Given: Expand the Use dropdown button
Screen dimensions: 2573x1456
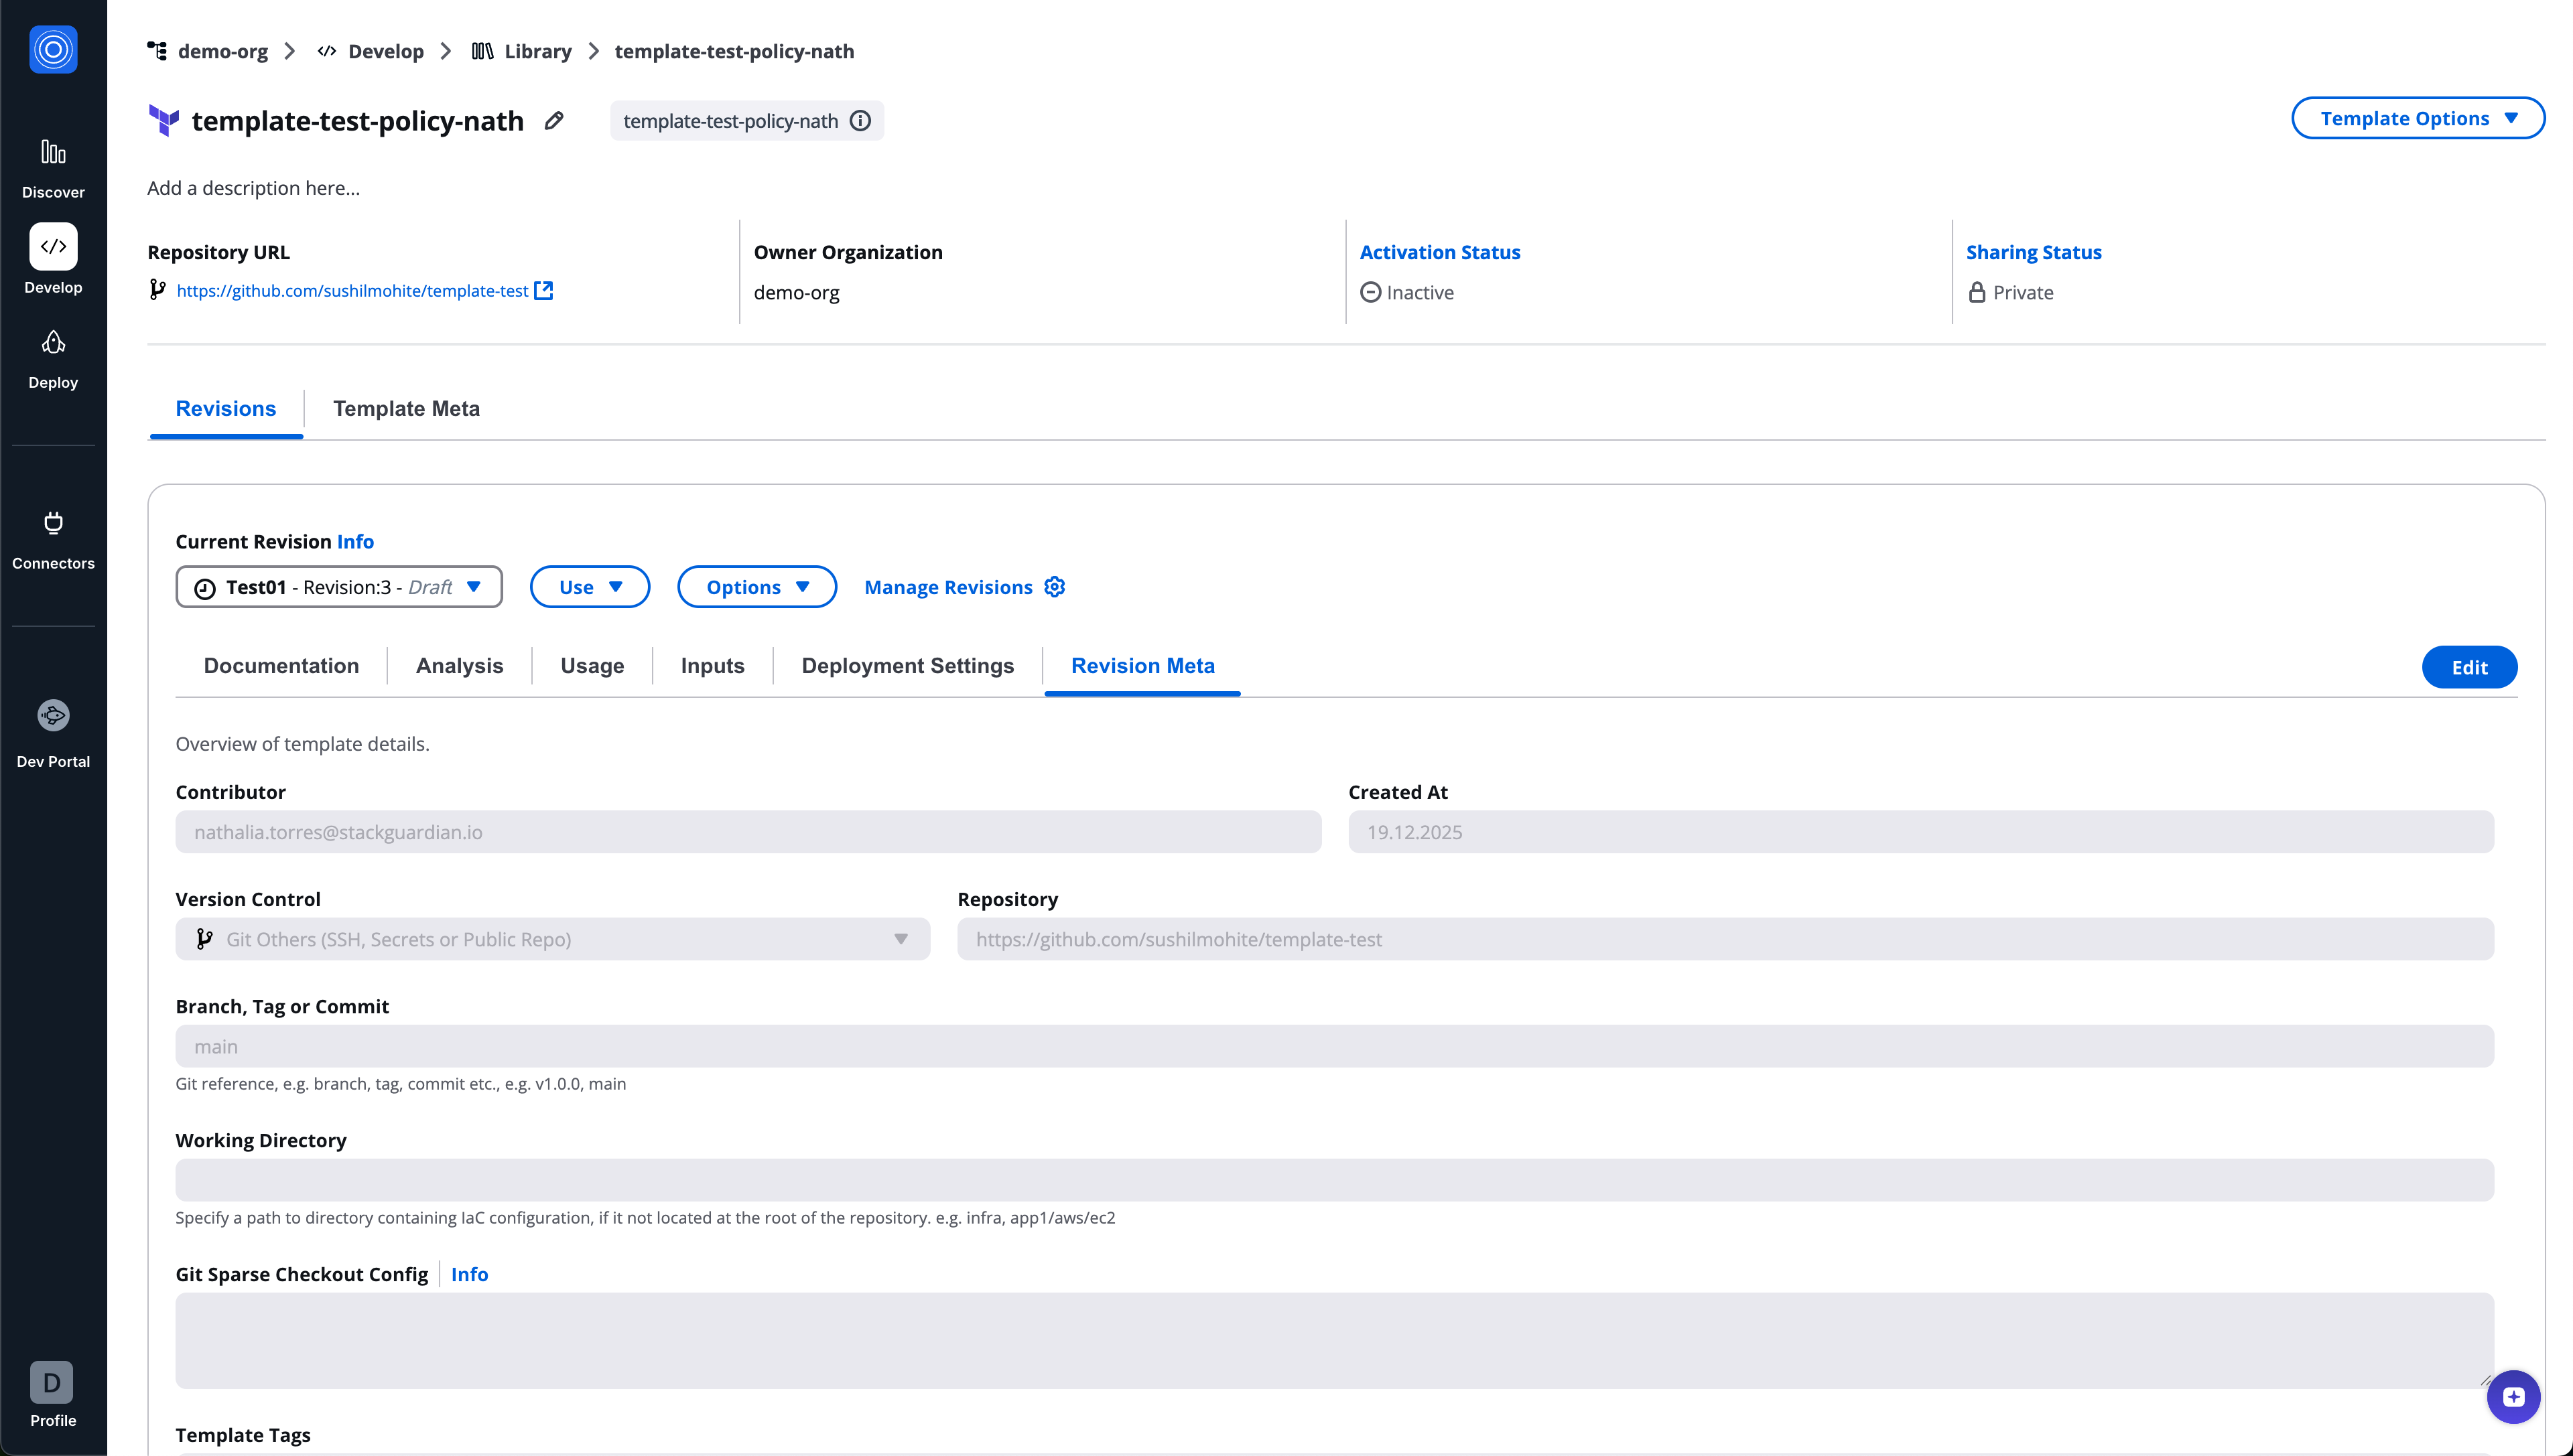Looking at the screenshot, I should [589, 587].
